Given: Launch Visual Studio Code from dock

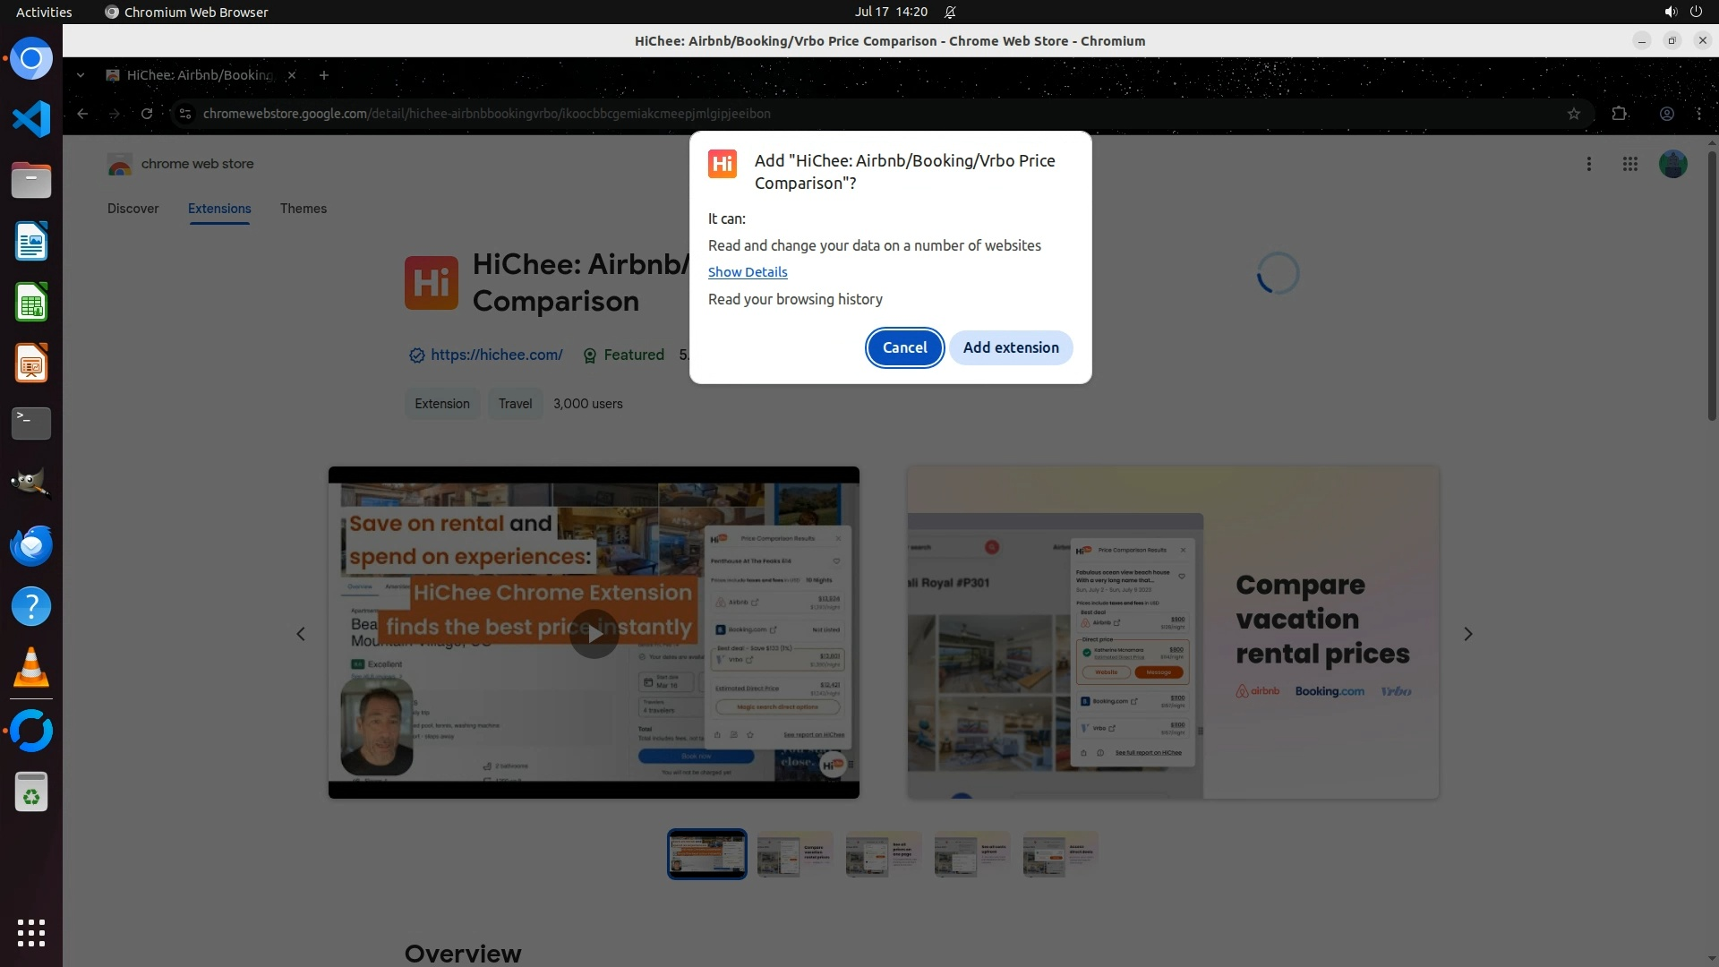Looking at the screenshot, I should click(x=31, y=119).
